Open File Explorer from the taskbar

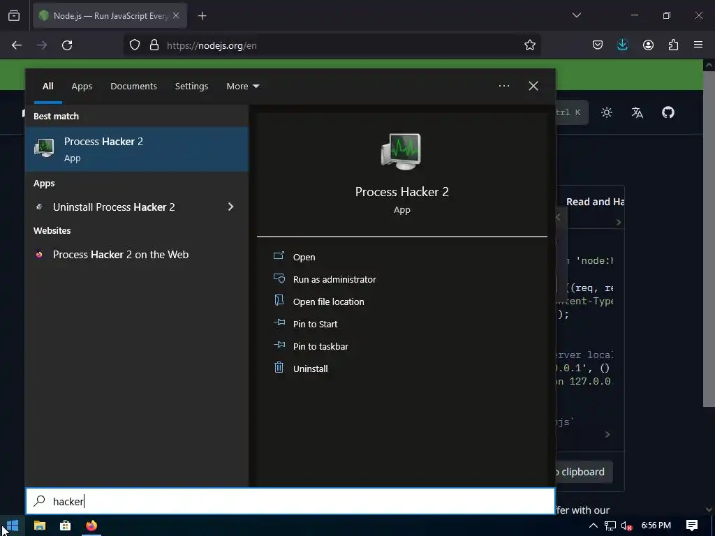40,526
